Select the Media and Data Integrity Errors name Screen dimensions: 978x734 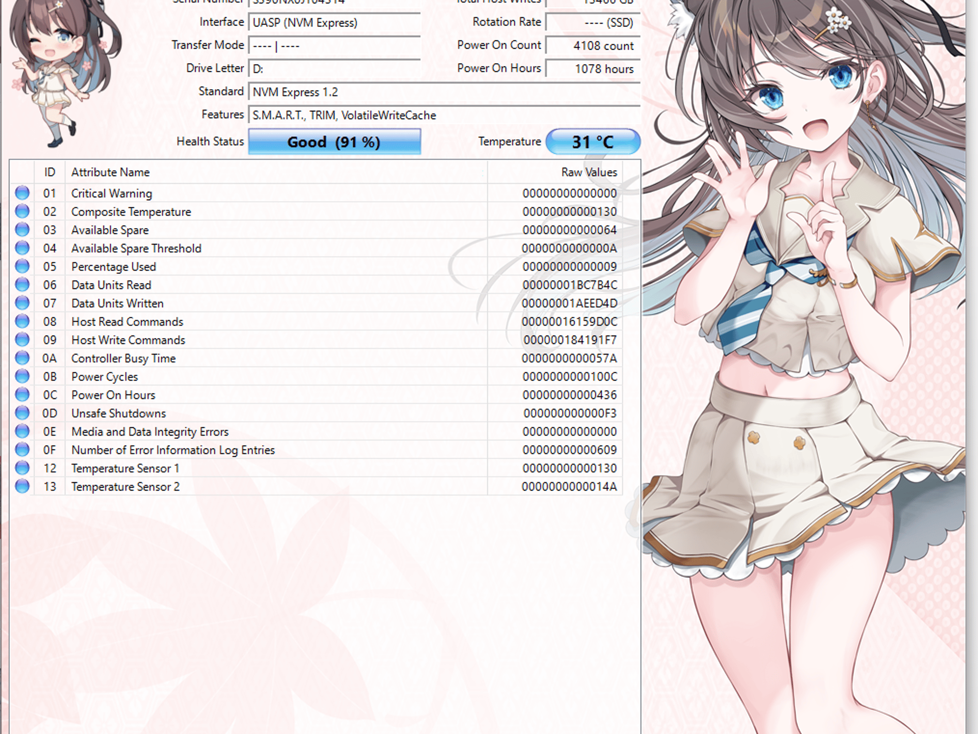click(150, 432)
